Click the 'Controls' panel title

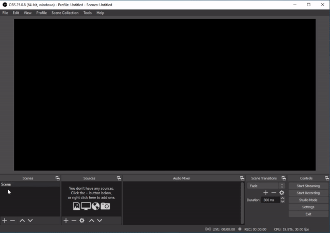tap(306, 178)
